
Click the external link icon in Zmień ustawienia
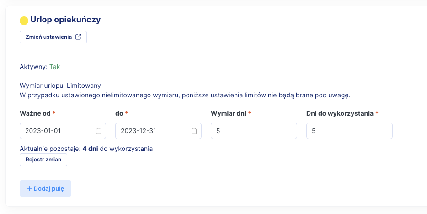[78, 37]
